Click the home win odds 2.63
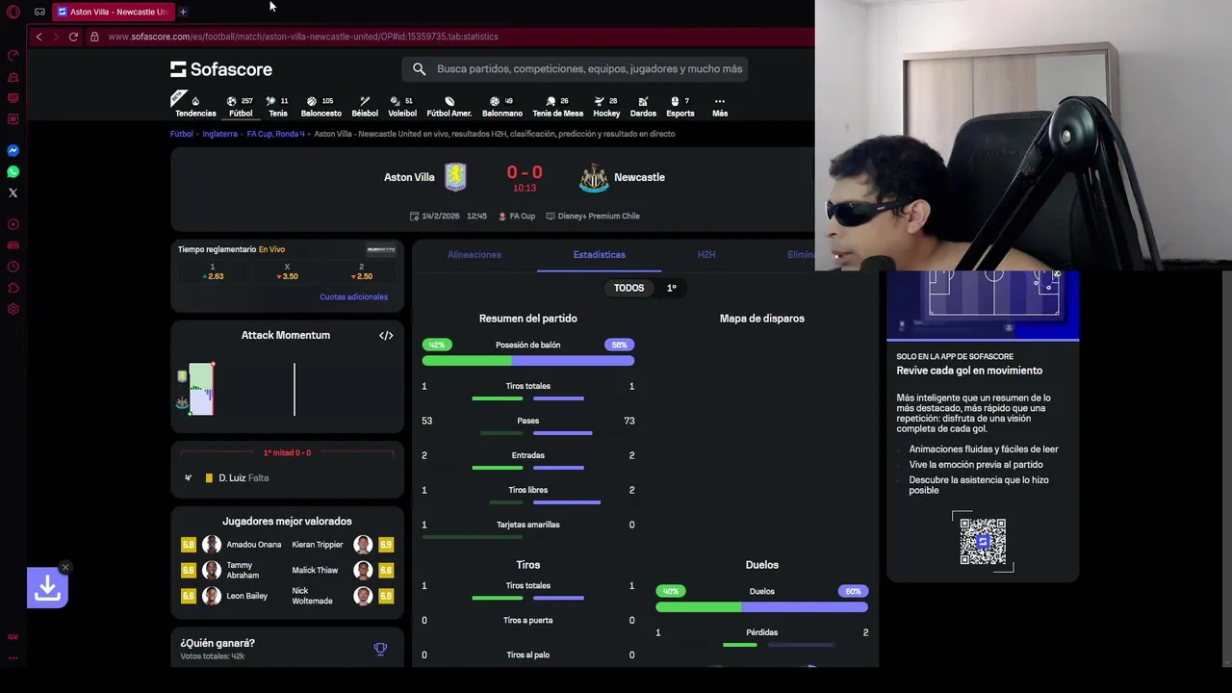This screenshot has width=1232, height=693. (213, 271)
